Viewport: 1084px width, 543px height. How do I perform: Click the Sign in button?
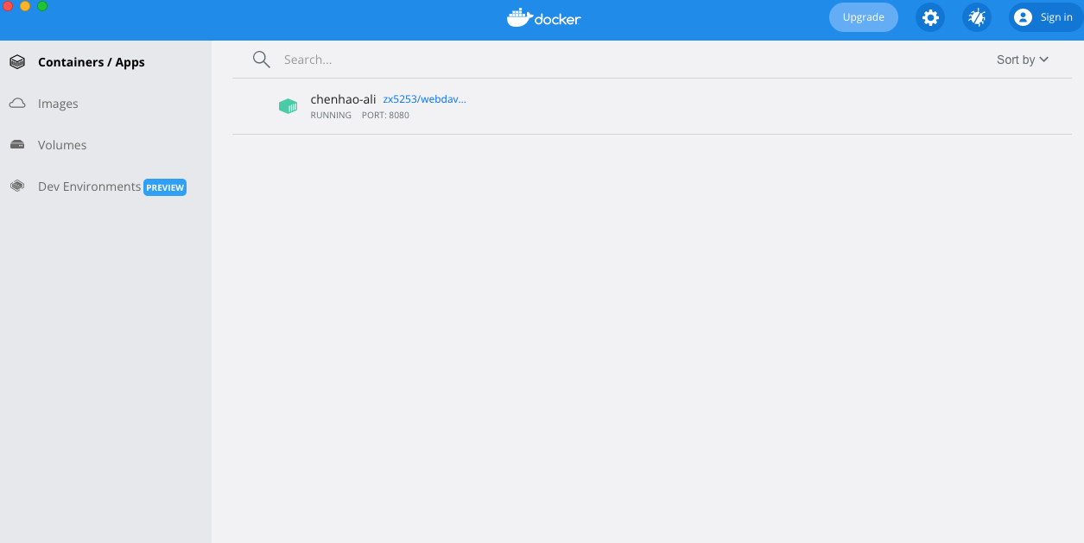click(1047, 17)
